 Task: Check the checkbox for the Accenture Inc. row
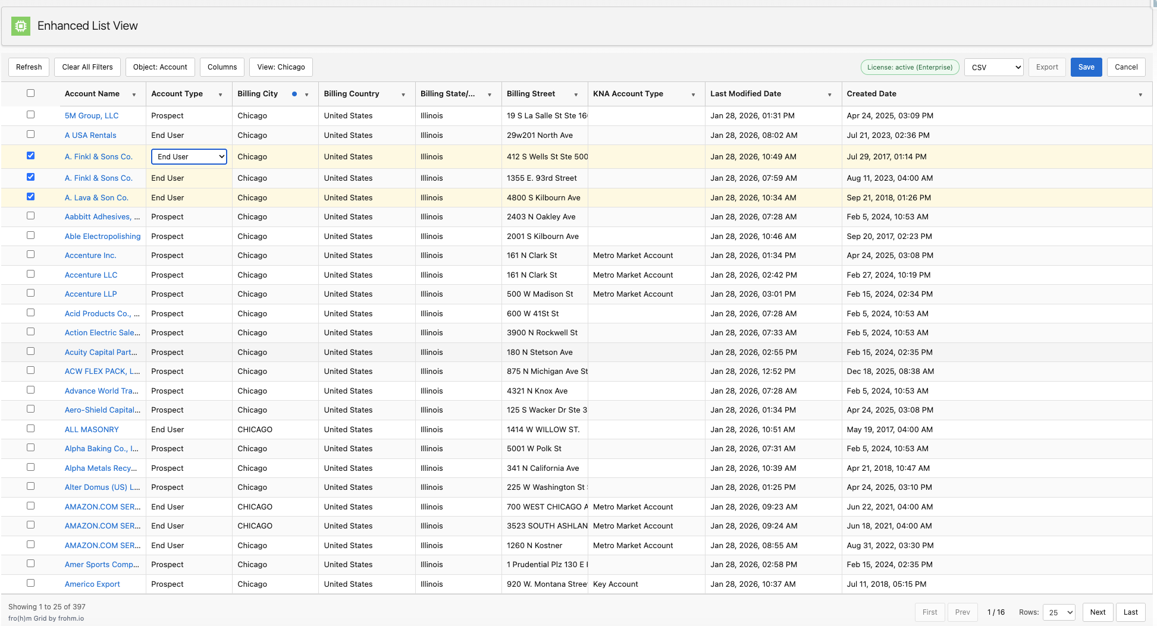[x=30, y=254]
